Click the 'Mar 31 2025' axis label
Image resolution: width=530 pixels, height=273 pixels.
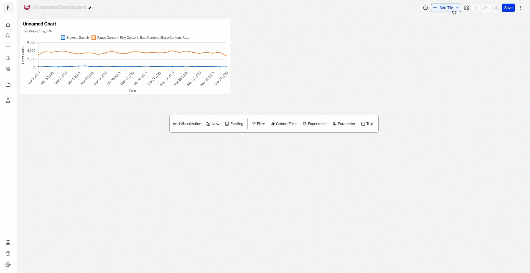[x=221, y=78]
